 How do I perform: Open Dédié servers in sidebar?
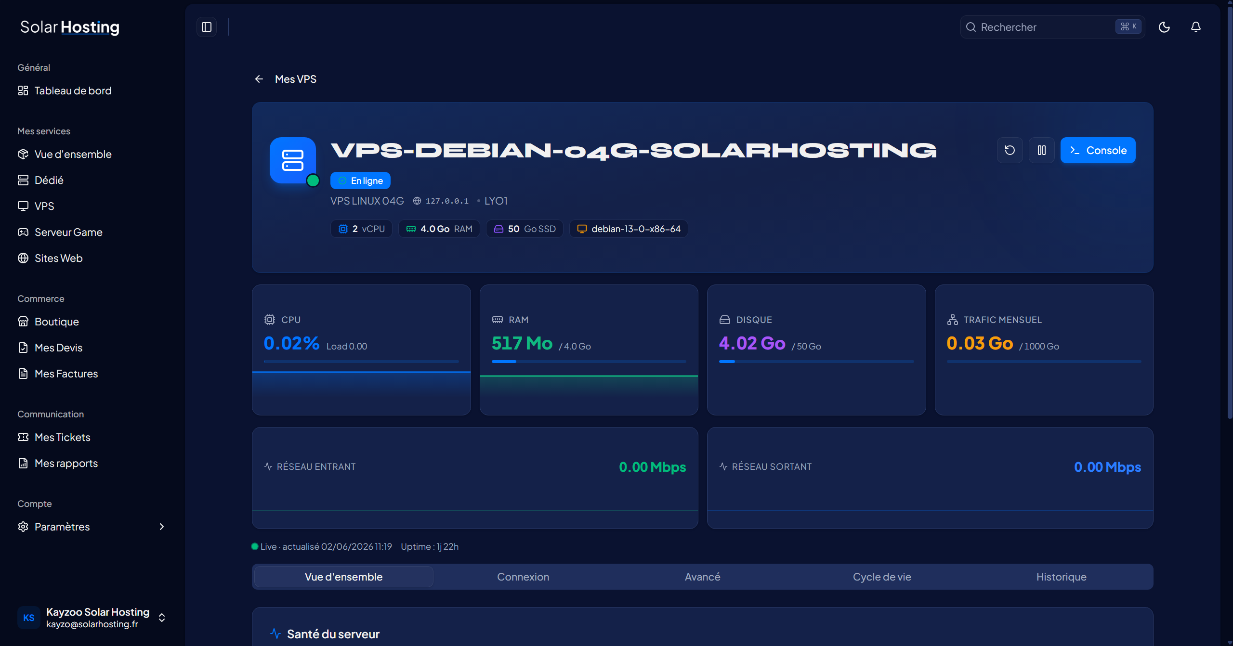pyautogui.click(x=92, y=180)
